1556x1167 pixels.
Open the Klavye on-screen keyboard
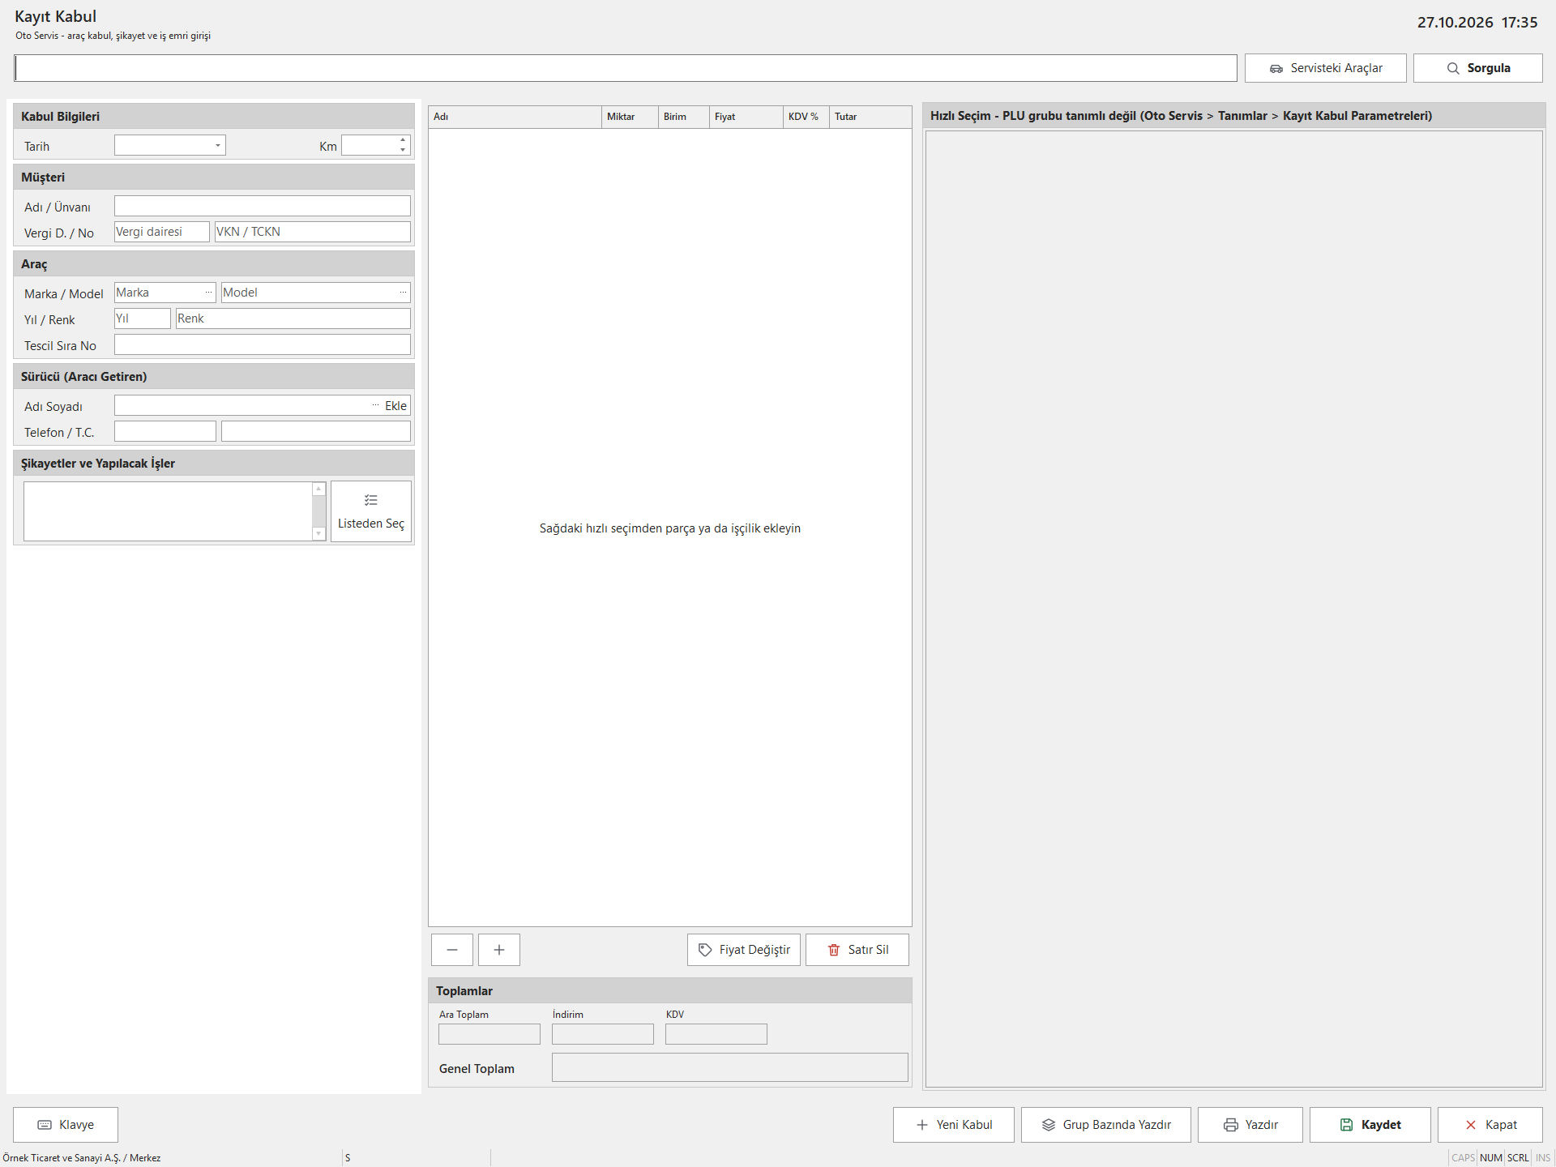[66, 1125]
